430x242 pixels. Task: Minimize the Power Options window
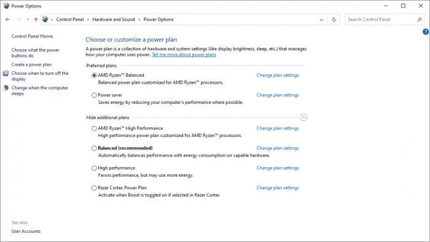[386, 6]
